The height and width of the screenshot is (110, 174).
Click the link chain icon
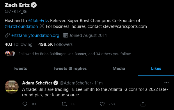pos(7,35)
